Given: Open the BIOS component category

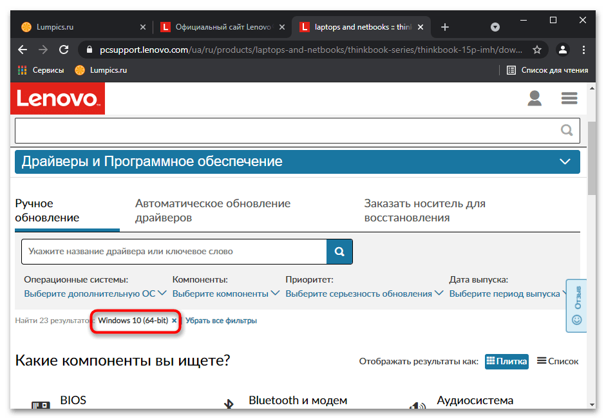Looking at the screenshot, I should [73, 400].
